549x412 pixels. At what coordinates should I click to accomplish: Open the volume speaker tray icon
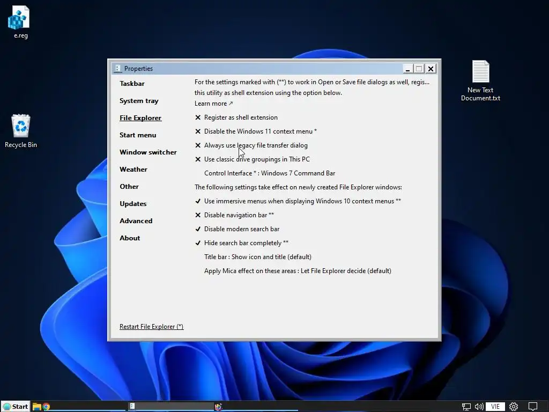(479, 407)
